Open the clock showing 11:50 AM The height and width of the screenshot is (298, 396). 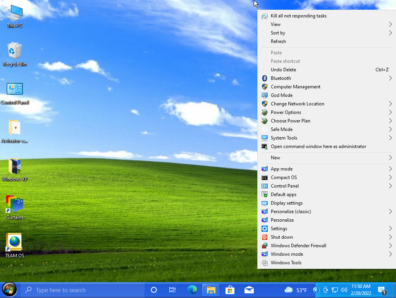coord(361,290)
